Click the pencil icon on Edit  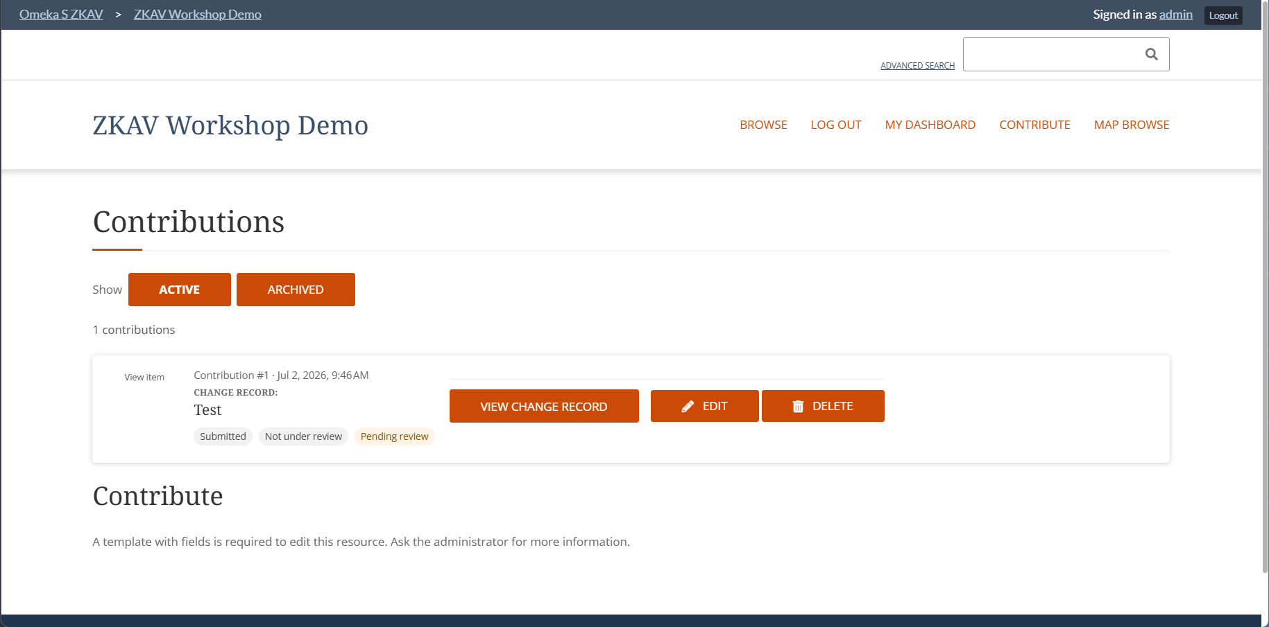[688, 407]
